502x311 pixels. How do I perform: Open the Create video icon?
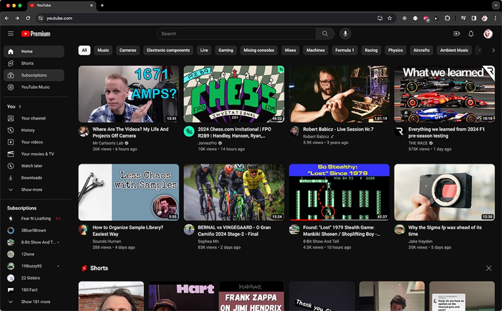456,33
